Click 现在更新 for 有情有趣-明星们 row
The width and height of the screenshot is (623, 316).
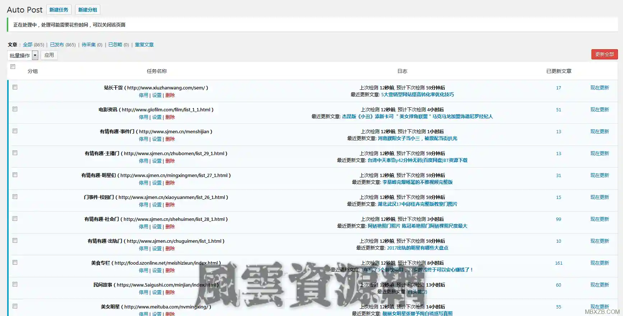[600, 175]
